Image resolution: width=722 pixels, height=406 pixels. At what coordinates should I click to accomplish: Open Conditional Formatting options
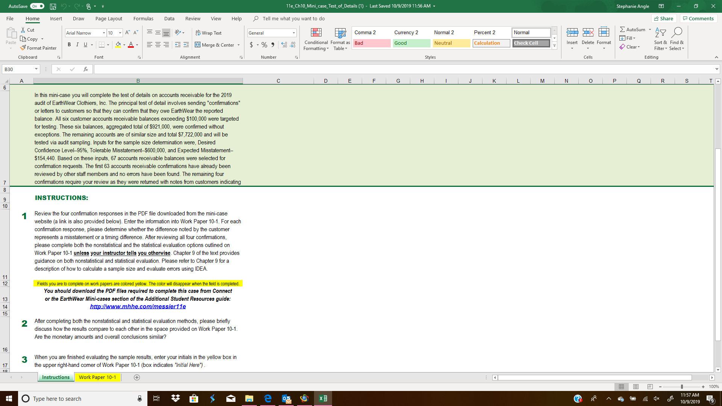tap(316, 39)
